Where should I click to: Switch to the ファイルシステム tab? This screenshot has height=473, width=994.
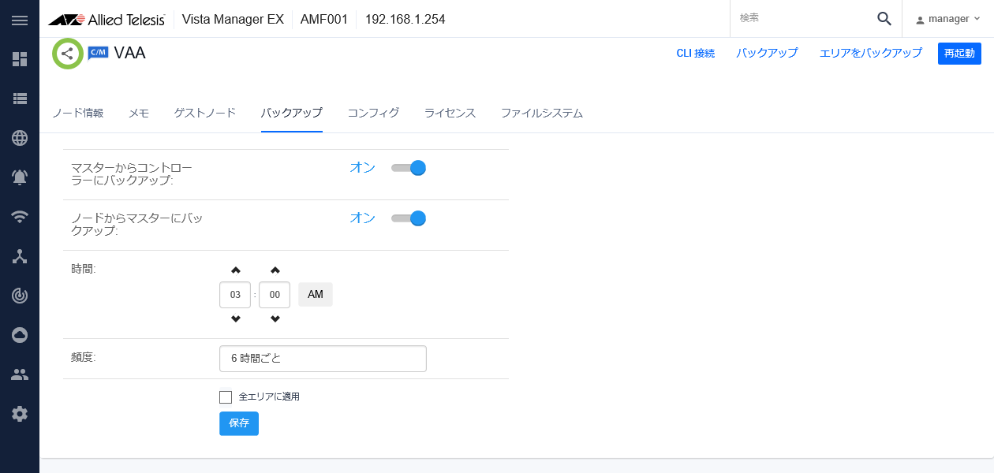coord(542,113)
